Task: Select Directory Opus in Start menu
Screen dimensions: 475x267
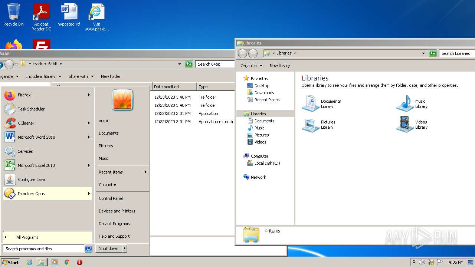Action: click(47, 194)
